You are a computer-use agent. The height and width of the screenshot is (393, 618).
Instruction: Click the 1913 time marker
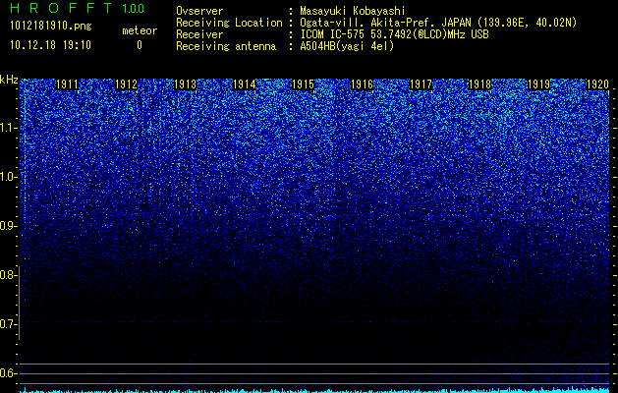186,84
